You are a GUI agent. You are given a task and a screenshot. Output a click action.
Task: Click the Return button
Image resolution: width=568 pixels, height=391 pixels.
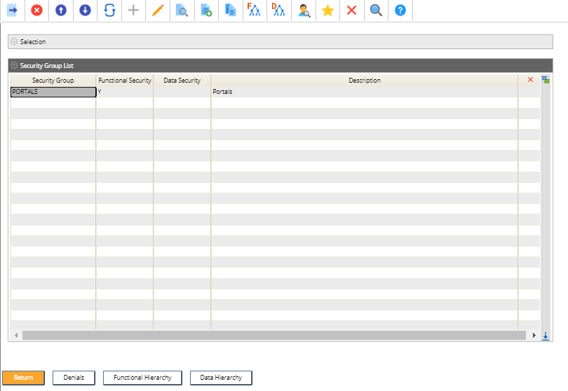click(24, 378)
